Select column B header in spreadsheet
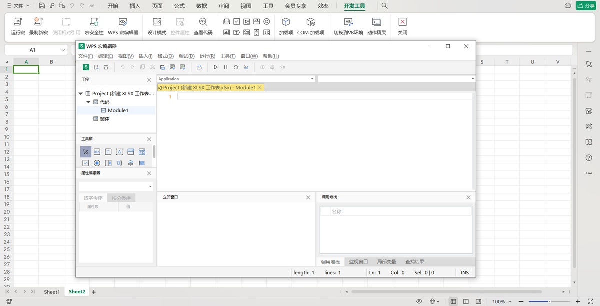The height and width of the screenshot is (306, 600). coord(52,62)
